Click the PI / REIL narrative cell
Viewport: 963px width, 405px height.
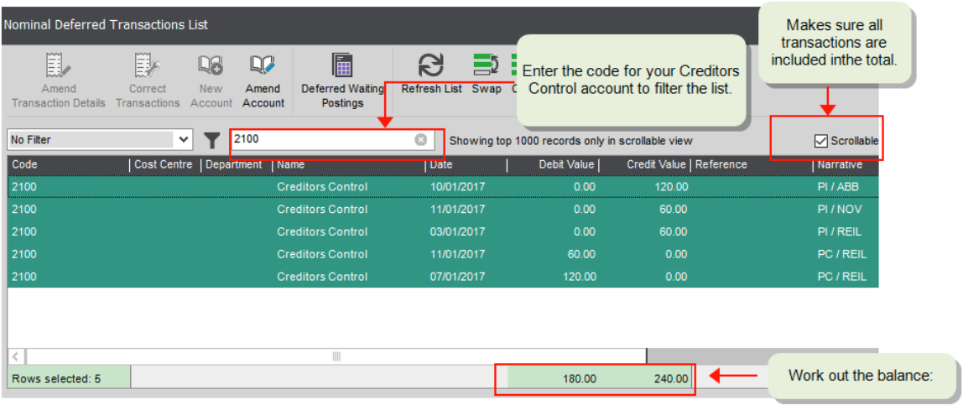pos(840,231)
